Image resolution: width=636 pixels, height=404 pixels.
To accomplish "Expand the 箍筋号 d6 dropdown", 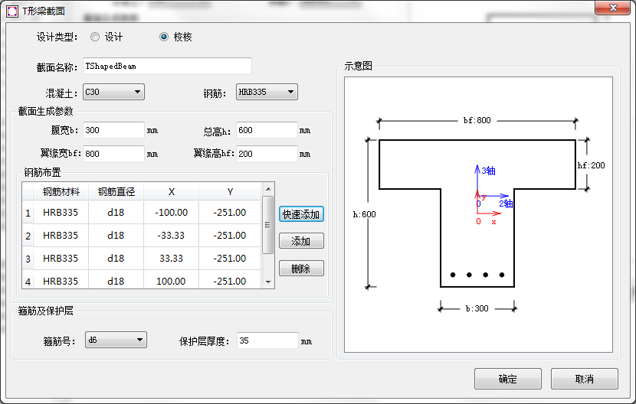I will (115, 340).
